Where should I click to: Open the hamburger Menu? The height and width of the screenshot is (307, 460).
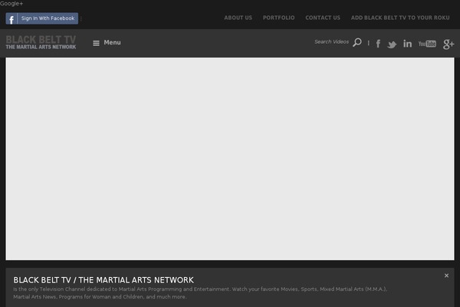[107, 43]
